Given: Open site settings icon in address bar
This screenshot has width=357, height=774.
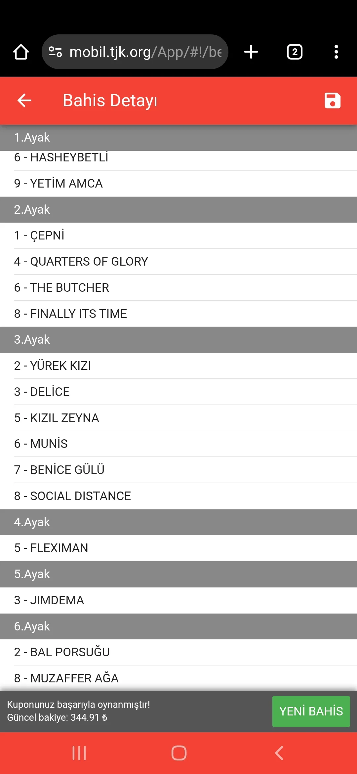Looking at the screenshot, I should [x=55, y=52].
